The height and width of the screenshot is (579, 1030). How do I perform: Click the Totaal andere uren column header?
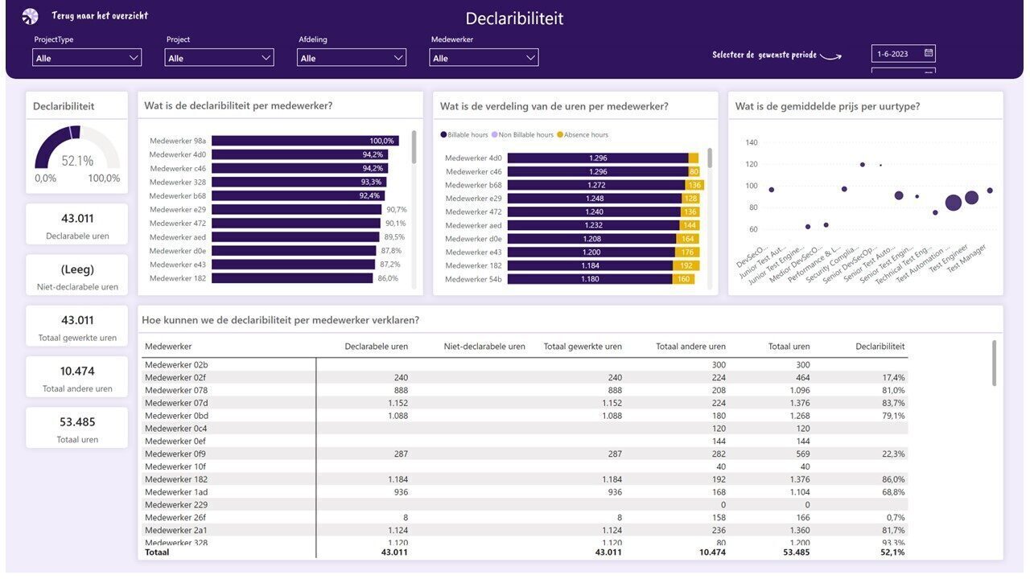tap(690, 347)
